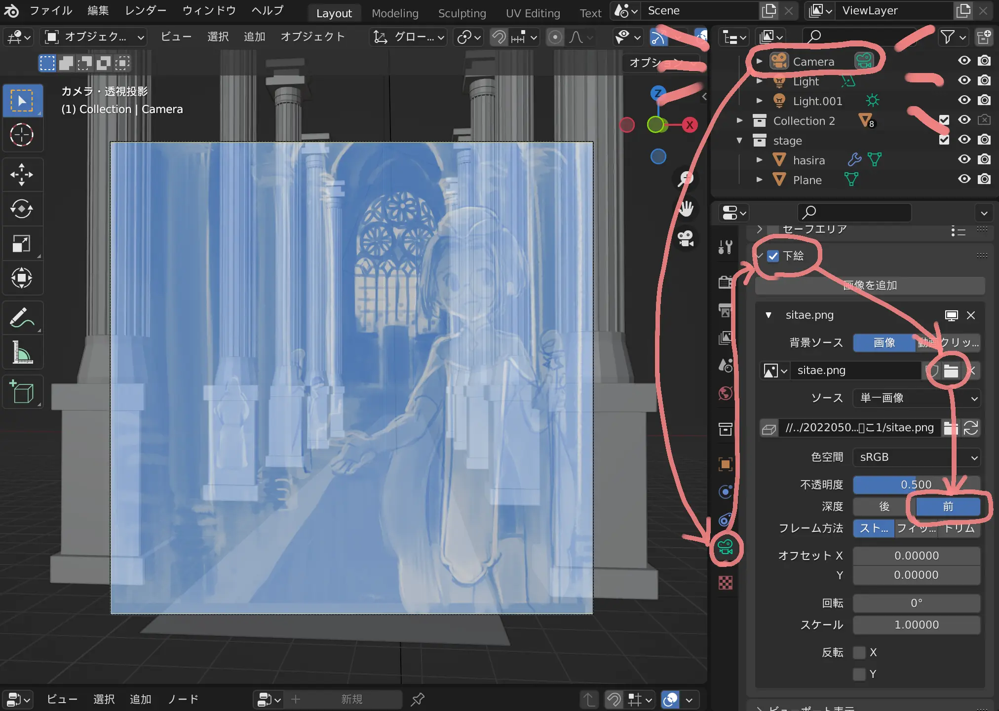Image resolution: width=999 pixels, height=711 pixels.
Task: Click the 画像を追加 button
Action: (870, 285)
